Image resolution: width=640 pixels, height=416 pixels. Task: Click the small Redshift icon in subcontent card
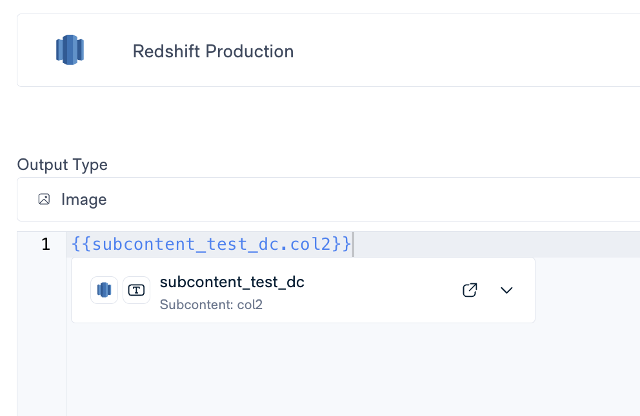[105, 290]
